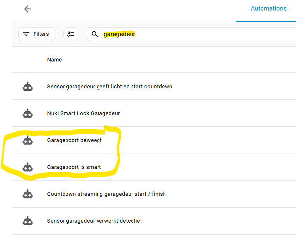296x246 pixels.
Task: Select the Garagepoort is smart automation
Action: pyautogui.click(x=74, y=167)
